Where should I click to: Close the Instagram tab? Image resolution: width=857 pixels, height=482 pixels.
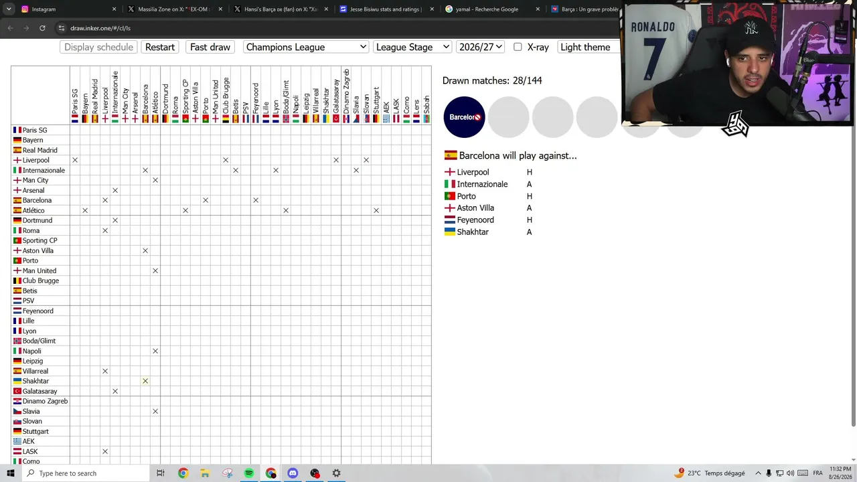(114, 9)
